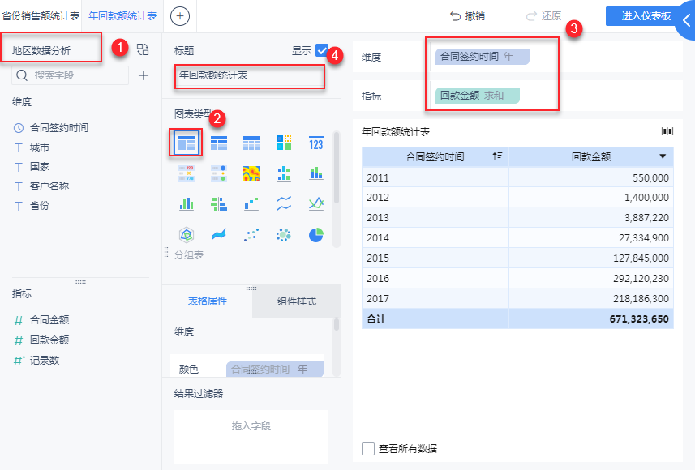
Task: Select the 123 KPI indicator chart type
Action: tap(316, 143)
